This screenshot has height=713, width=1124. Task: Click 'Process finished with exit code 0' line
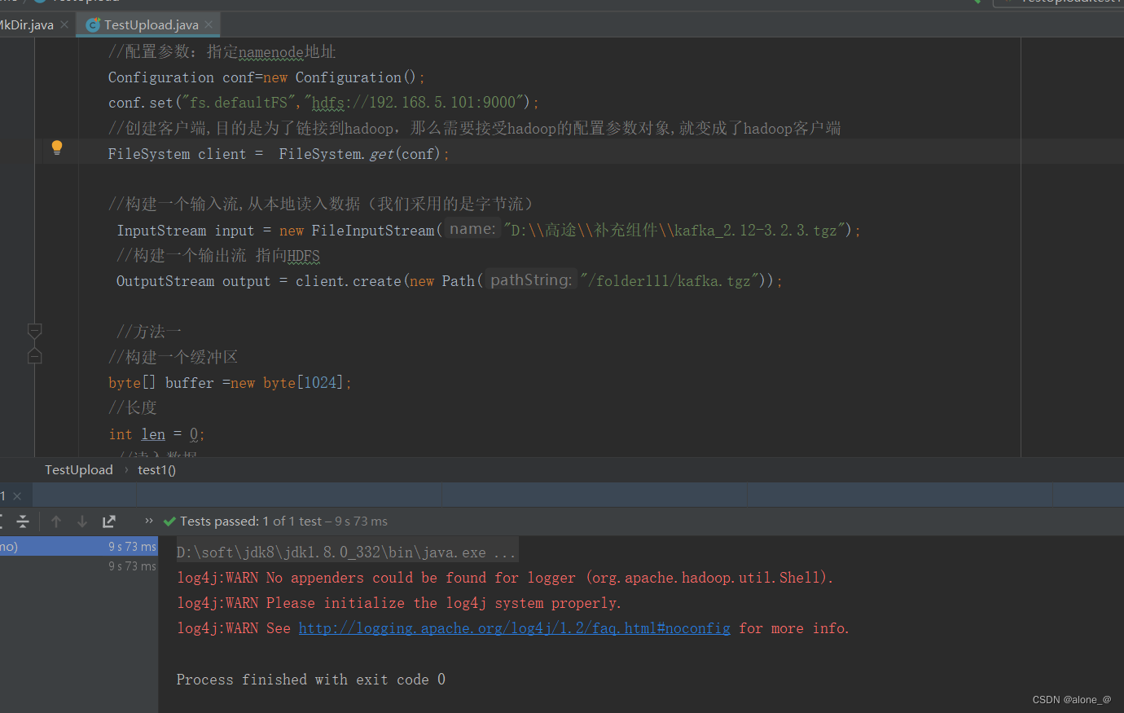tap(311, 680)
